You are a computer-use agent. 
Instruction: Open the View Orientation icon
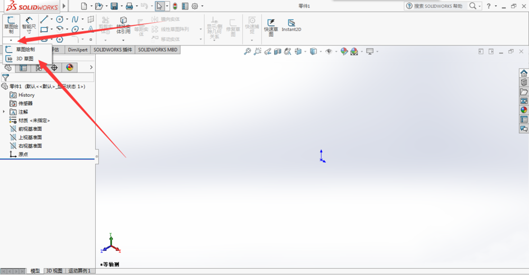pos(298,52)
